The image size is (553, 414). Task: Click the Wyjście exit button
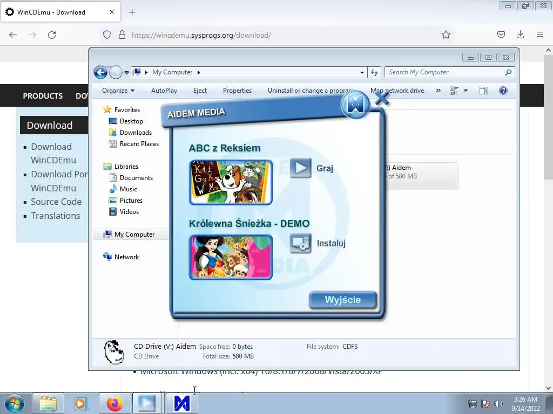click(x=343, y=300)
